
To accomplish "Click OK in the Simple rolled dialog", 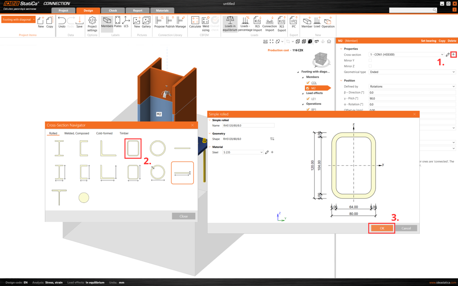I will click(x=381, y=228).
